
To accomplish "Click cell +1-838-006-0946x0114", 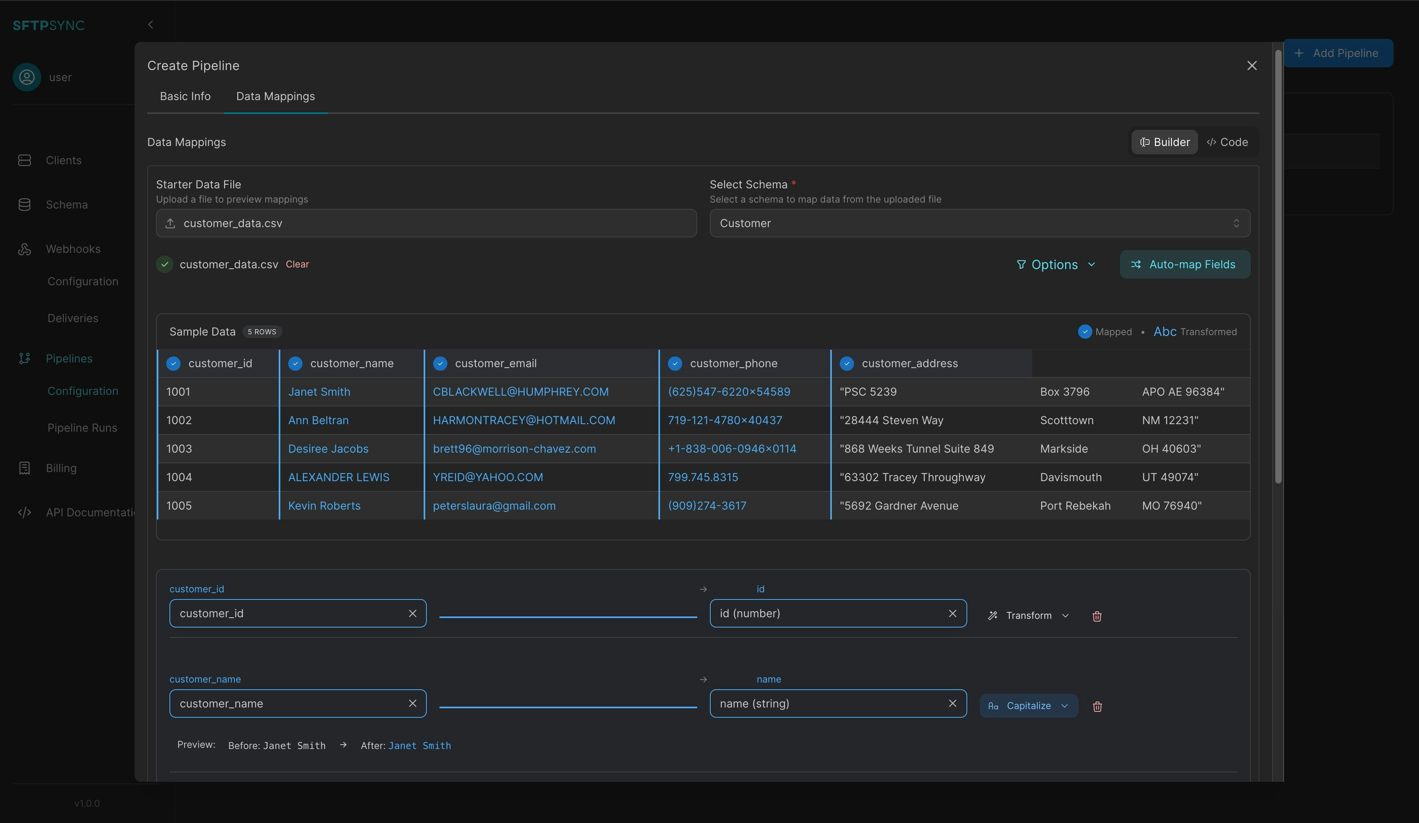I will (731, 449).
